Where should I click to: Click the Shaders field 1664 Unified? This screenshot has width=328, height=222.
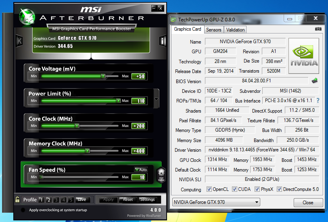[227, 110]
